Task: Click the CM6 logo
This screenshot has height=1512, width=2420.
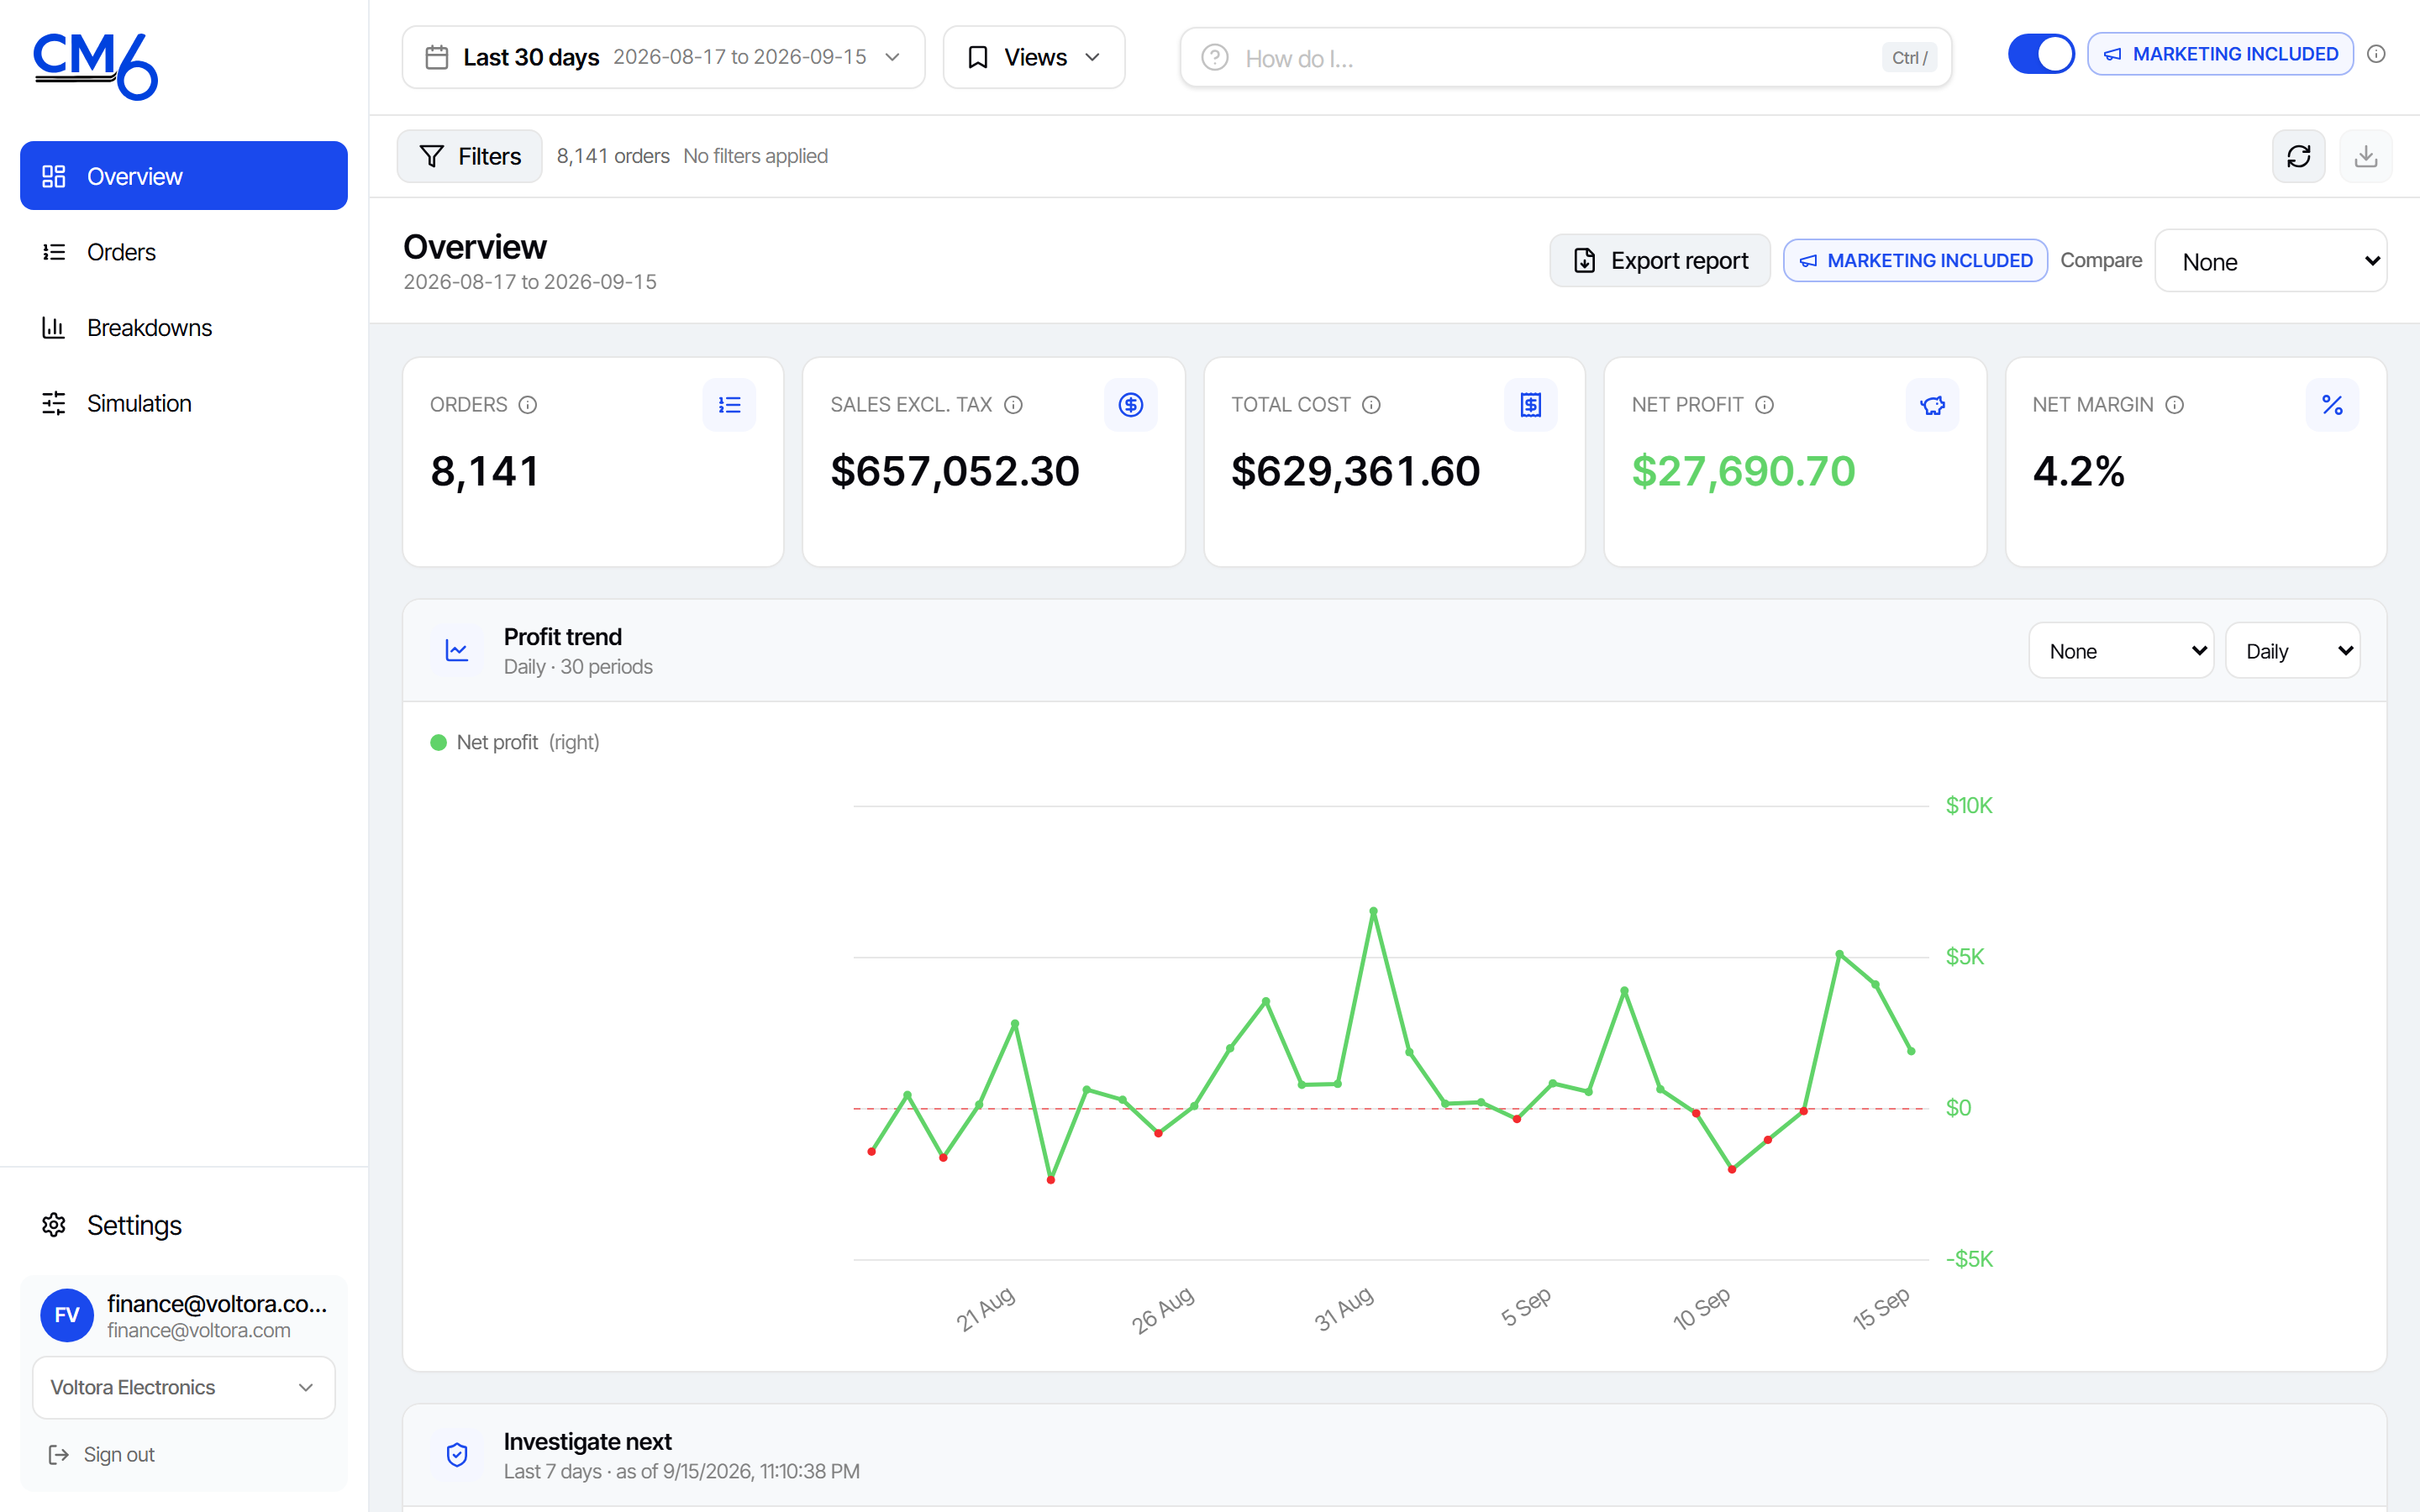Action: 96,66
